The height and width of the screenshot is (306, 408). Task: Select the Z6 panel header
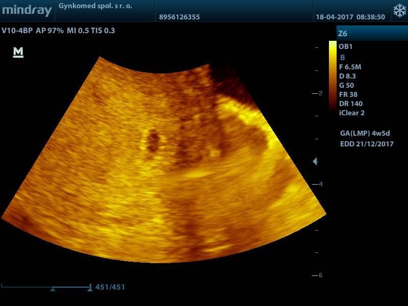point(343,34)
